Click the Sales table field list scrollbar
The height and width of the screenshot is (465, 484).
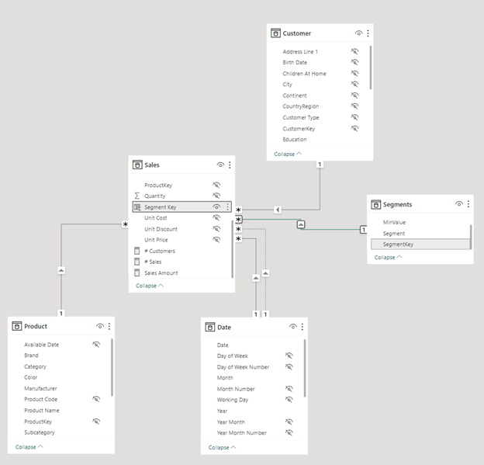pyautogui.click(x=232, y=249)
